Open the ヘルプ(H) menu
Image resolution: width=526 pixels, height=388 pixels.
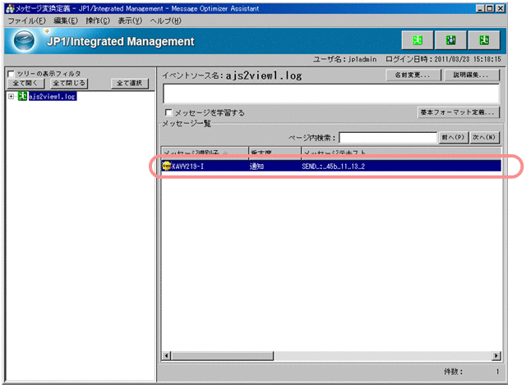coord(166,21)
